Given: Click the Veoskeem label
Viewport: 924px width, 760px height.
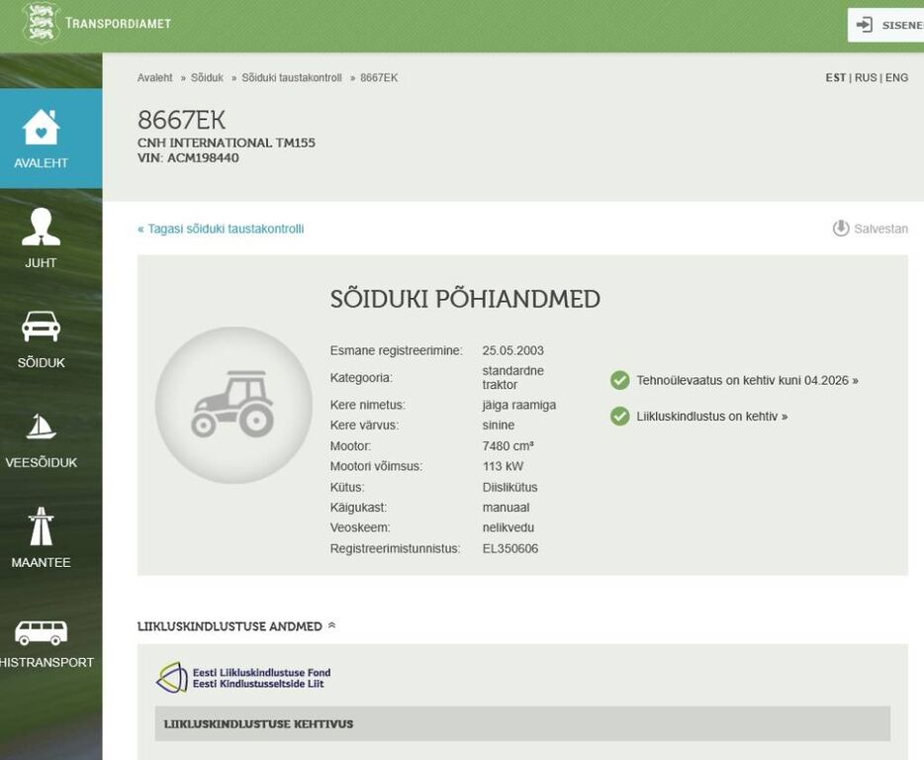Looking at the screenshot, I should point(359,527).
